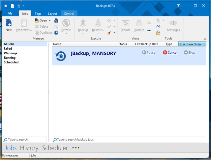Expand the cleanup broom dropdown arrow

(x=114, y=33)
